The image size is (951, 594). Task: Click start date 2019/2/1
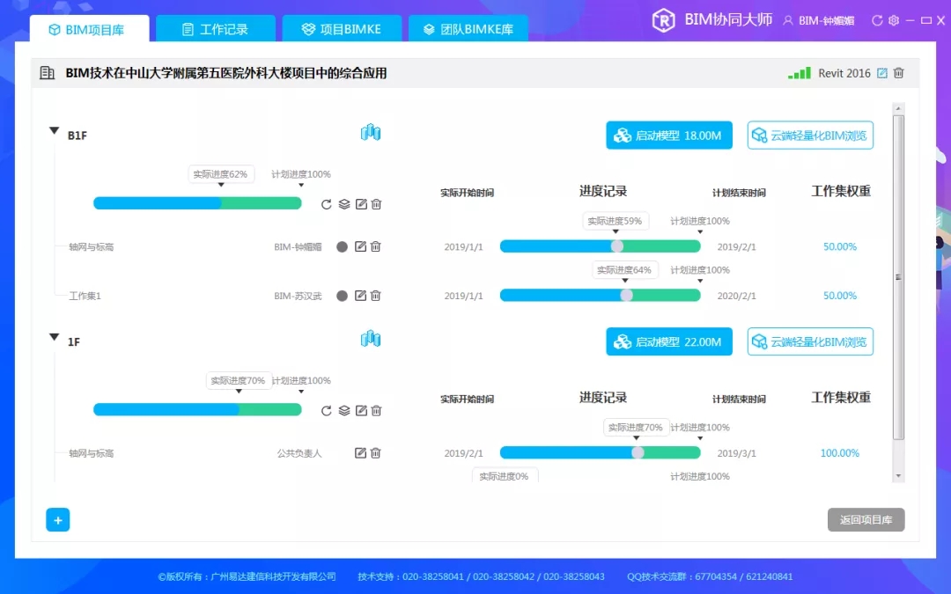(463, 453)
